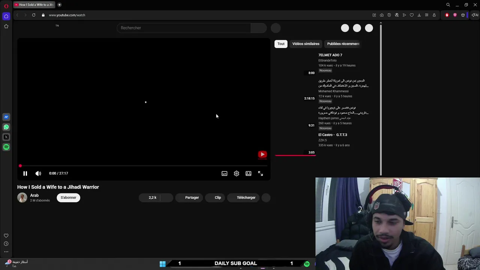This screenshot has width=480, height=270.
Task: Open more actions button beside Télécharger
Action: click(x=266, y=198)
